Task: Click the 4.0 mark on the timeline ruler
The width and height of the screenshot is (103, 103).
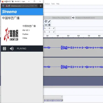Action: pos(58,36)
